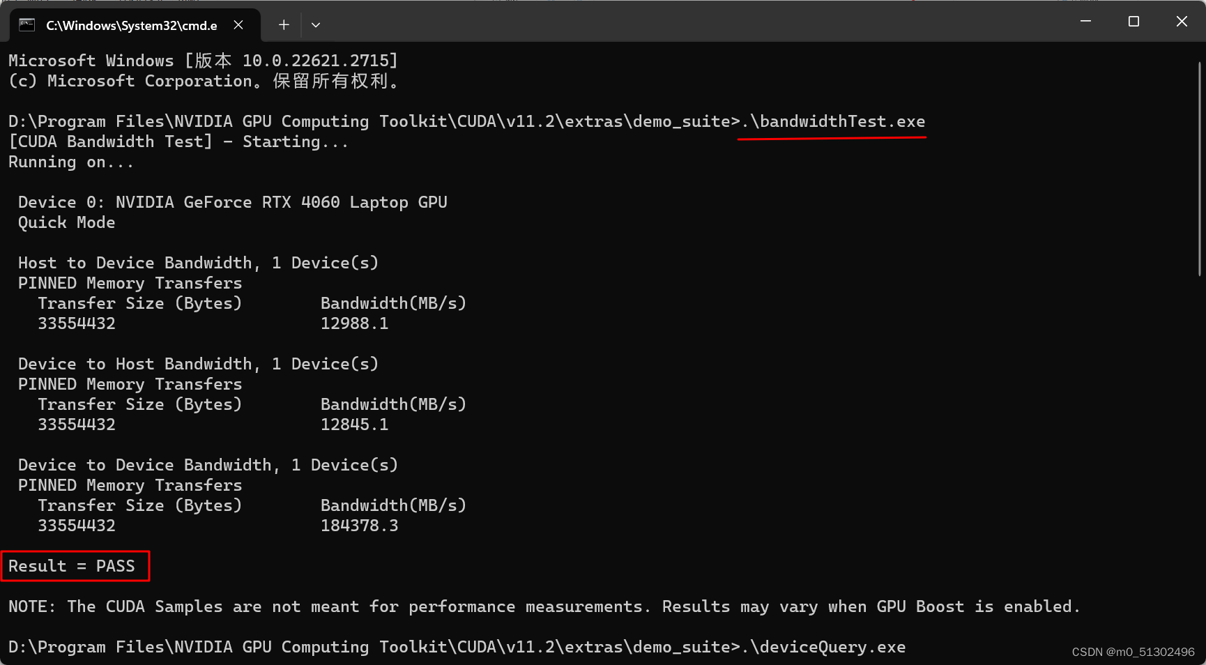
Task: Minimize the terminal window
Action: click(x=1085, y=21)
